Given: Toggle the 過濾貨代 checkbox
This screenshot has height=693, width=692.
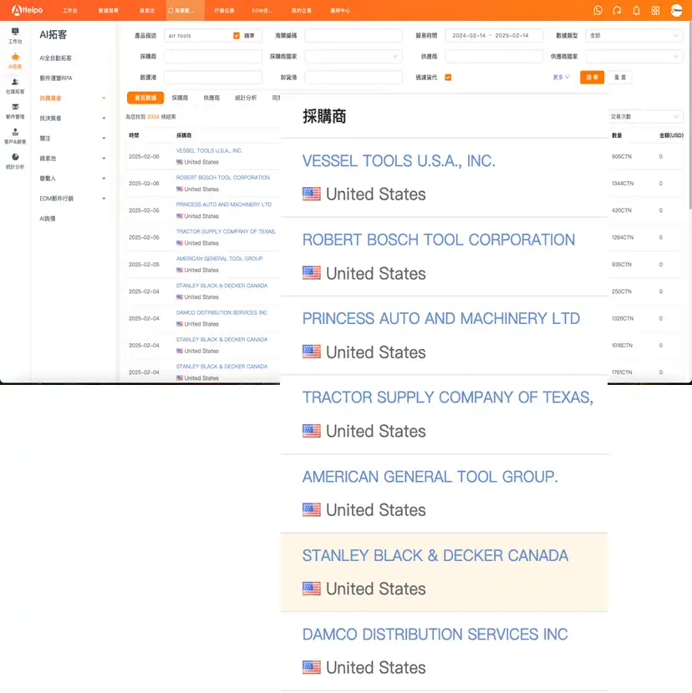Looking at the screenshot, I should (x=448, y=78).
